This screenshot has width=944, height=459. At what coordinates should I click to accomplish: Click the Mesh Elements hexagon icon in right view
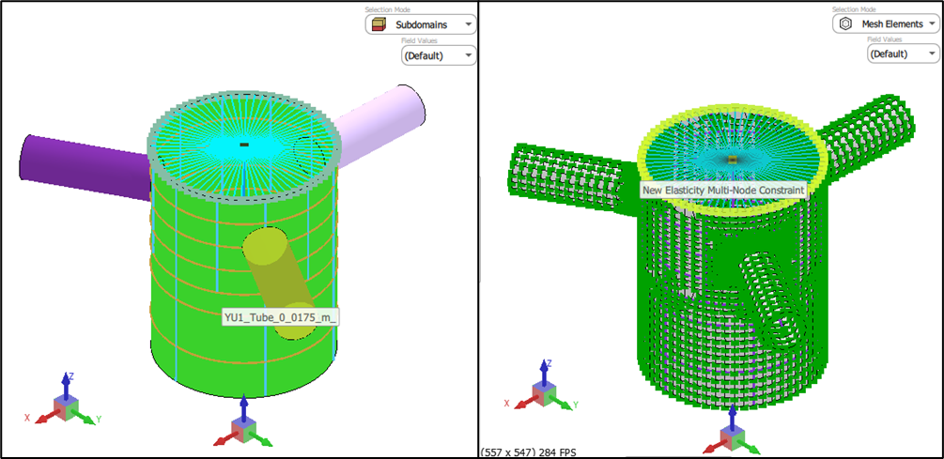point(845,24)
